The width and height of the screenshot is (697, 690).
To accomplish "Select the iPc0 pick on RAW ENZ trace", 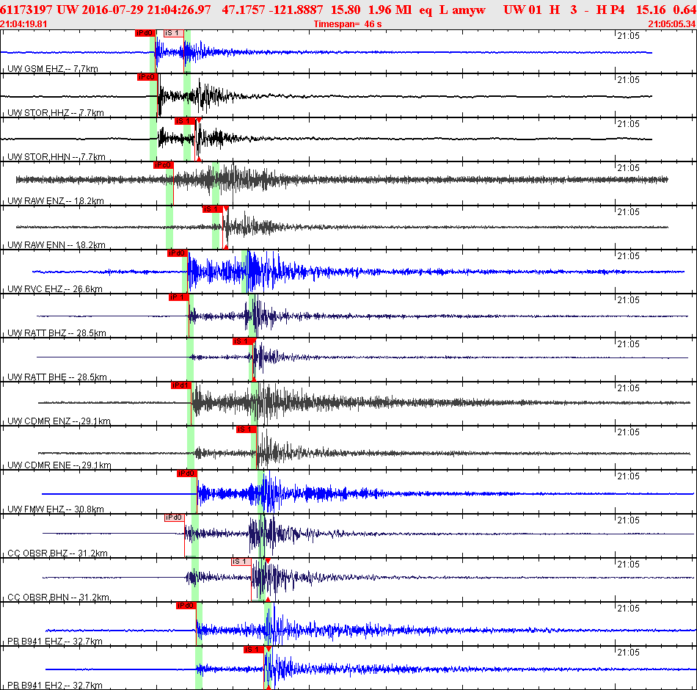I will [x=163, y=165].
